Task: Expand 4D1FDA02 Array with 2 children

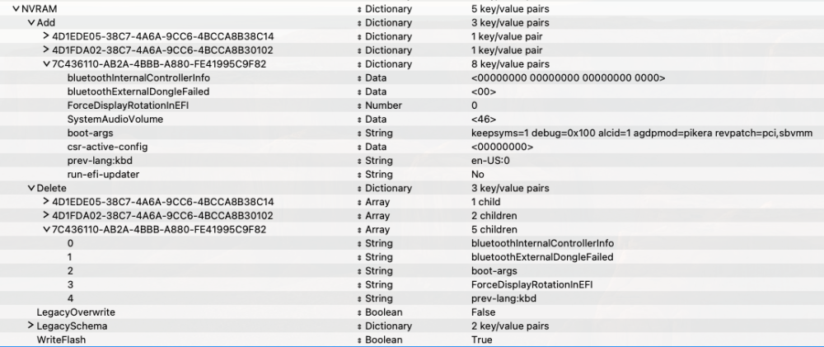Action: tap(46, 216)
